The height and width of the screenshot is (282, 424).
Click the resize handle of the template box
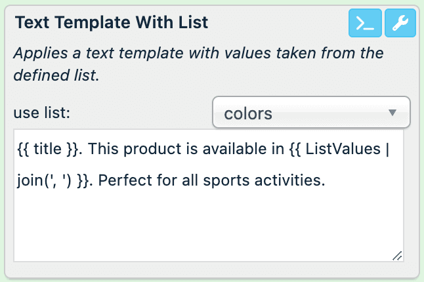pyautogui.click(x=397, y=256)
